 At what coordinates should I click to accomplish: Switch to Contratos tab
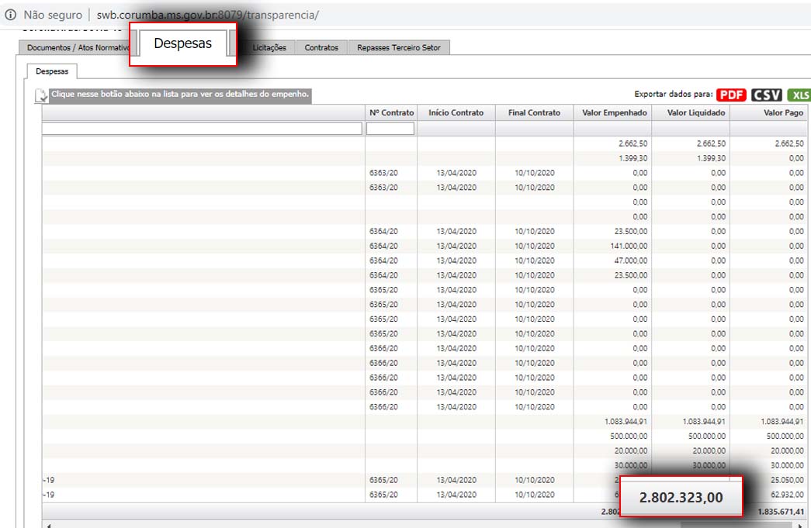(x=321, y=47)
